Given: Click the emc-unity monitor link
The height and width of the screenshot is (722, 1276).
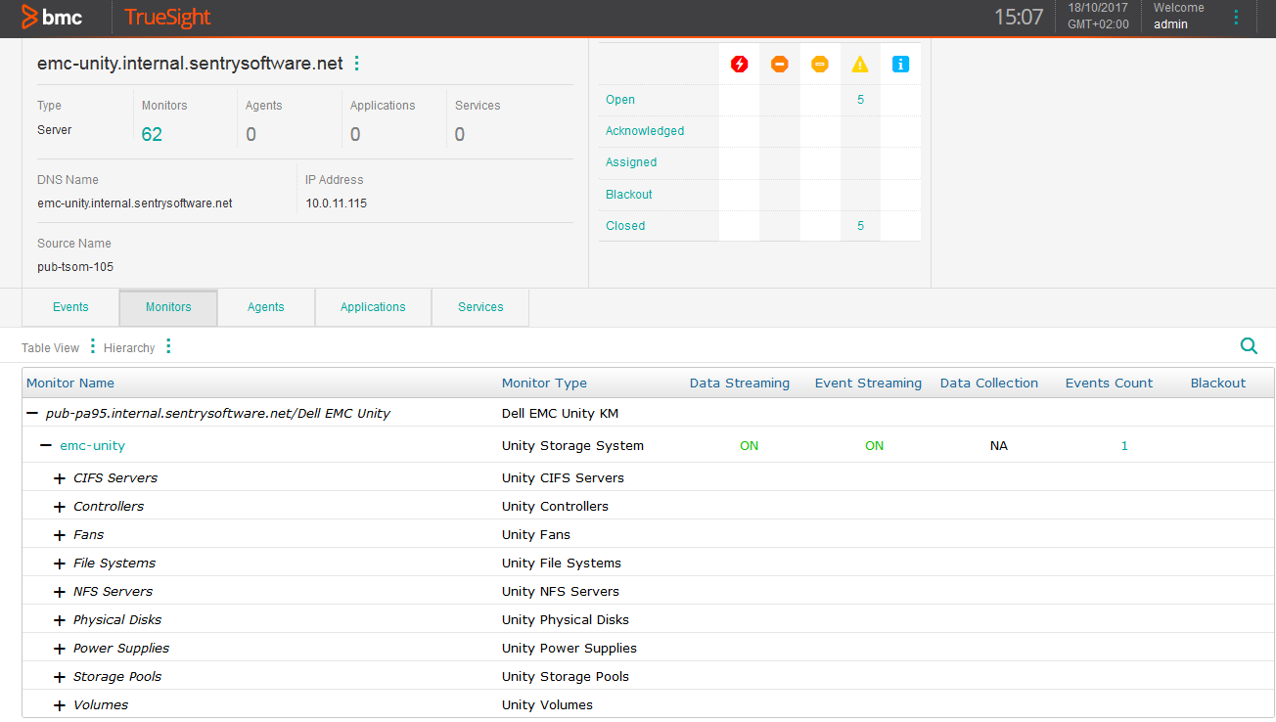Looking at the screenshot, I should click(92, 445).
